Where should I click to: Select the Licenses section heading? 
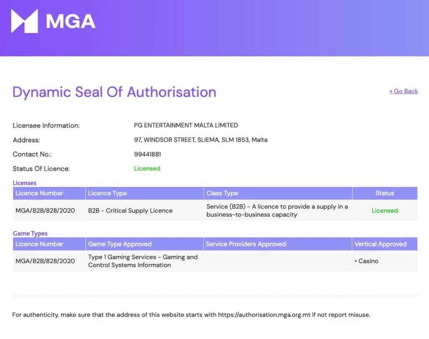[x=24, y=183]
